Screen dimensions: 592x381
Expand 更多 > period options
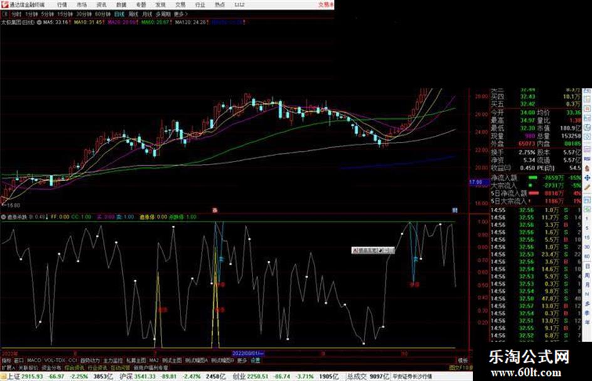[180, 14]
